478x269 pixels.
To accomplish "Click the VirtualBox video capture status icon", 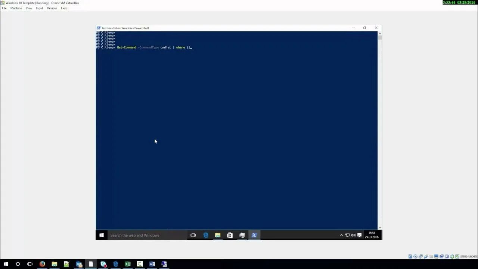I will click(x=441, y=256).
